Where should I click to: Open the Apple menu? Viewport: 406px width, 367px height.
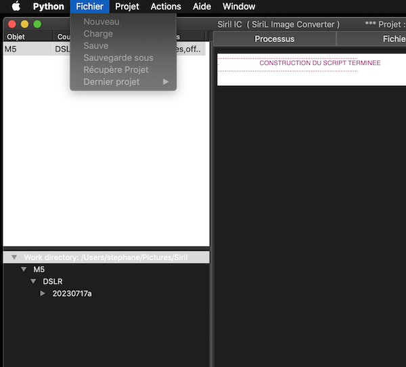(16, 6)
